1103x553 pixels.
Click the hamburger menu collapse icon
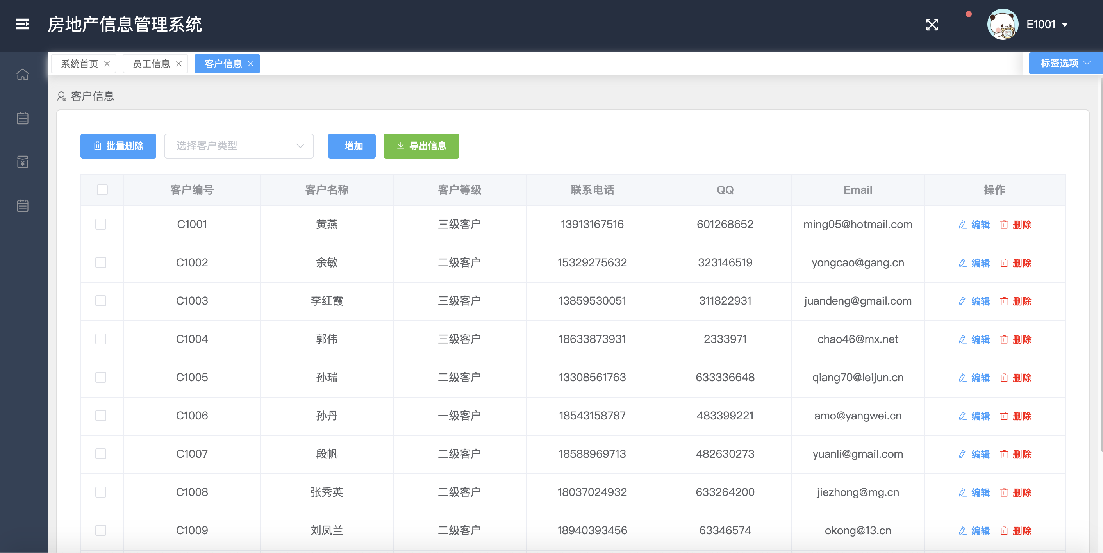22,24
